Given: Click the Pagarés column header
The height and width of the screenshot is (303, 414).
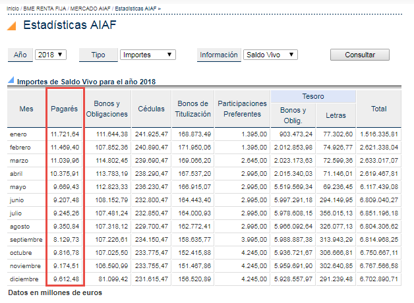Looking at the screenshot, I should point(64,109).
